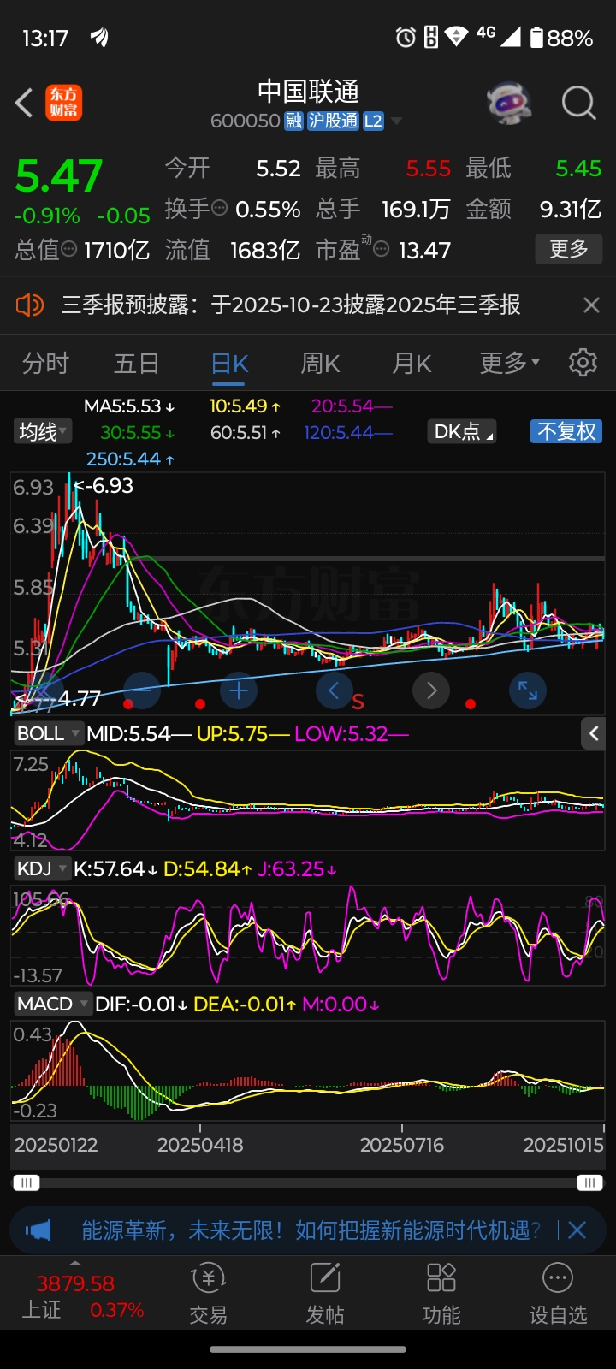Tap the 沪股通 badge
The width and height of the screenshot is (616, 1369).
pyautogui.click(x=333, y=121)
